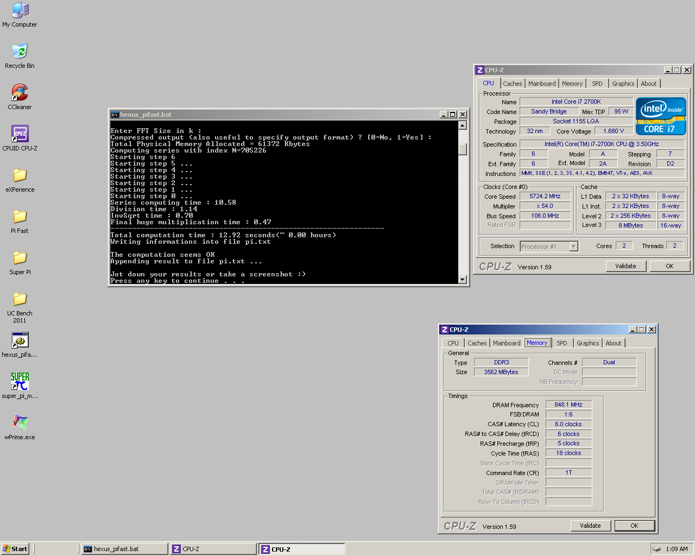Click the Max TDP 95 W value
This screenshot has height=556, width=695.
[621, 111]
